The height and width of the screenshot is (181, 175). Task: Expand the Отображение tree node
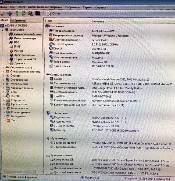pos(3,80)
